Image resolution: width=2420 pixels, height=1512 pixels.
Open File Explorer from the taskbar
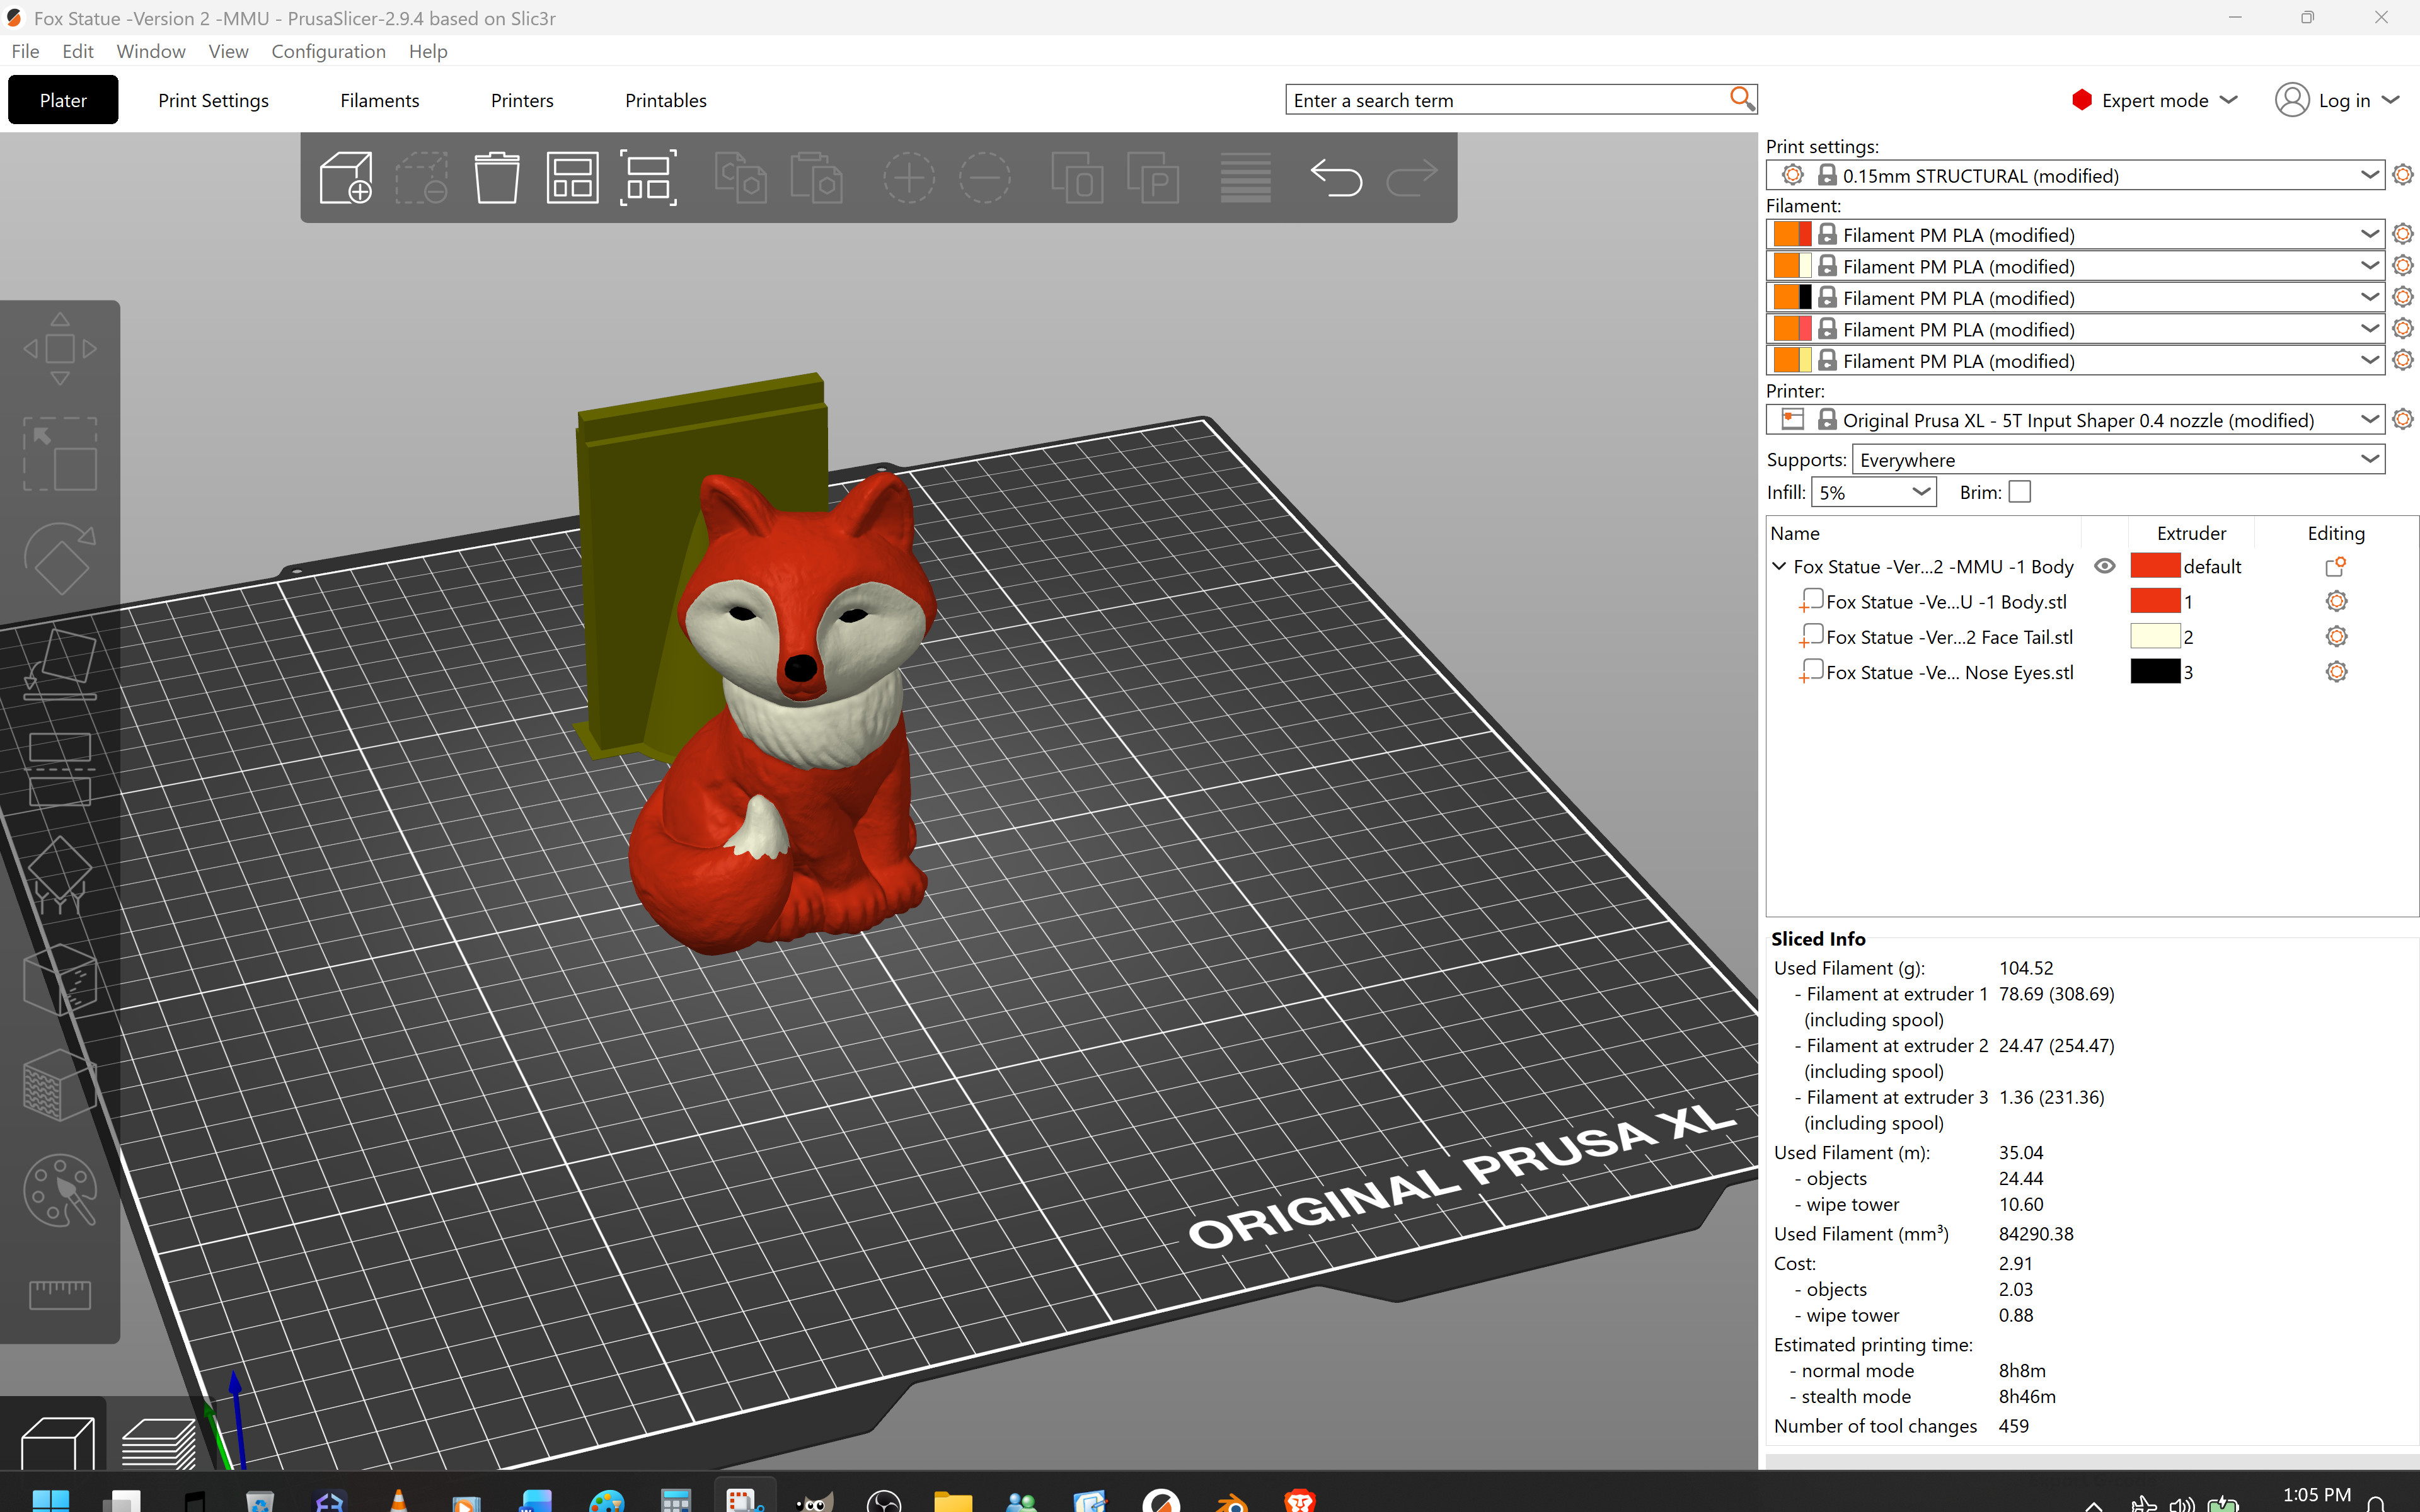click(x=952, y=1500)
